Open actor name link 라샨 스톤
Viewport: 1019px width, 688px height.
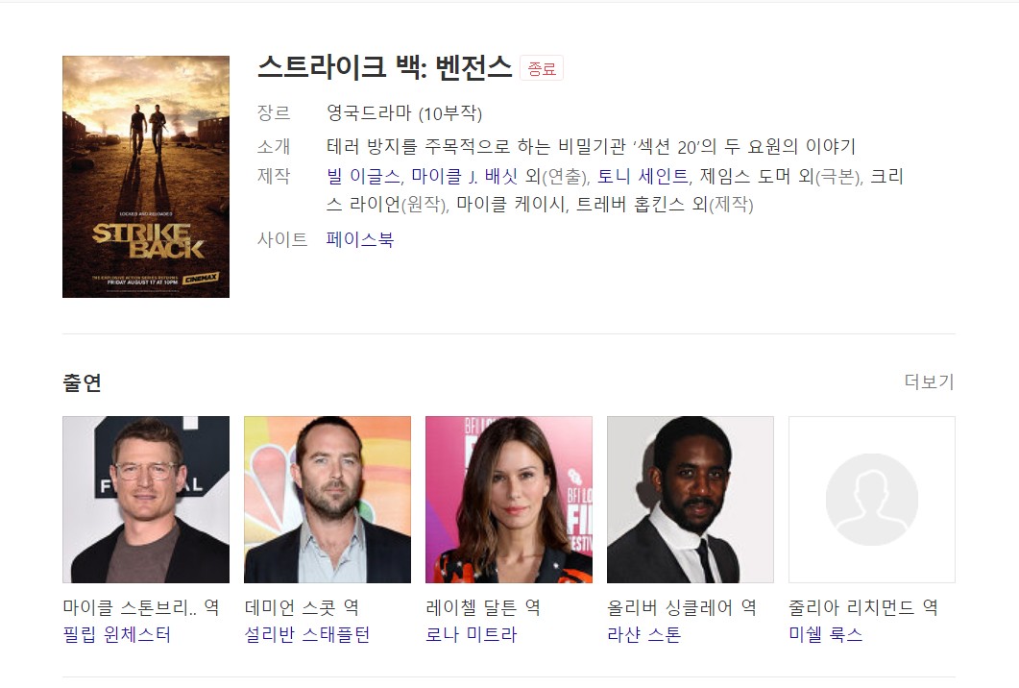pos(644,634)
